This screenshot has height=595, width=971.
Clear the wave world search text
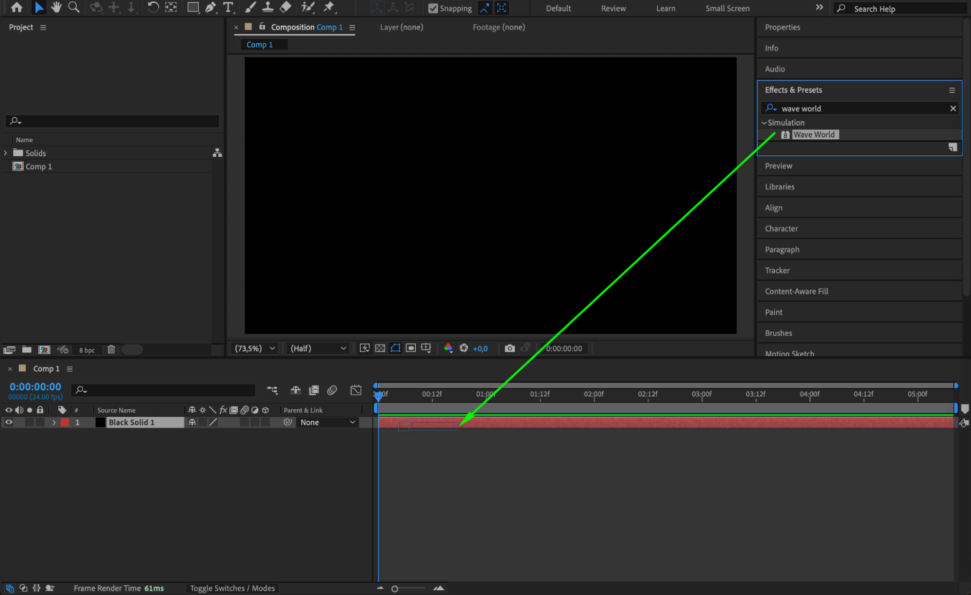pos(953,108)
